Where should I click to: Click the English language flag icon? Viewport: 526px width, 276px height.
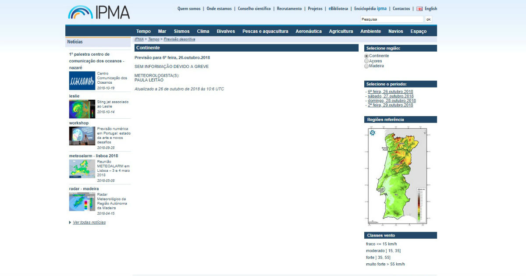419,9
